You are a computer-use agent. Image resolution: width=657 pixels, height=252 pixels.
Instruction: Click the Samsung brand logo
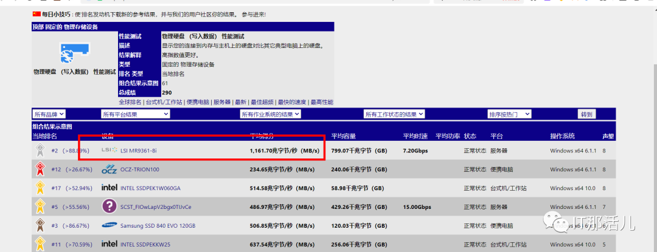click(109, 226)
